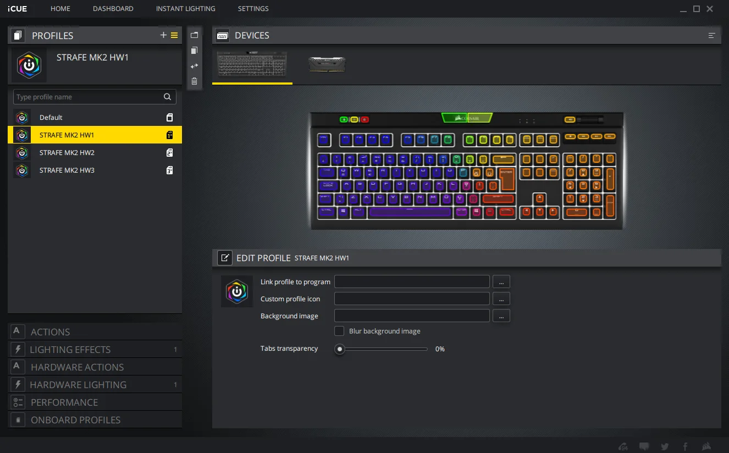729x453 pixels.
Task: Open INSTANT LIGHTING menu
Action: [186, 9]
